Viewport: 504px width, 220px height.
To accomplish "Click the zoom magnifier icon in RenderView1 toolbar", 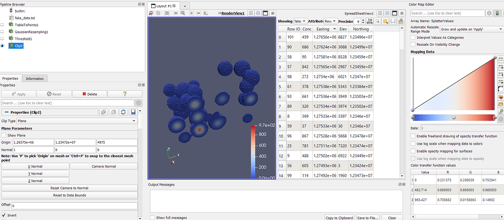I will [x=183, y=13].
